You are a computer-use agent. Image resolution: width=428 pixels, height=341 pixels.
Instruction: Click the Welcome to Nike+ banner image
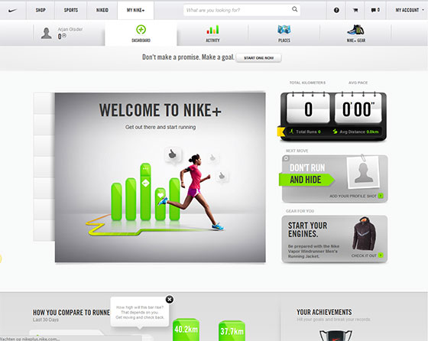[160, 177]
